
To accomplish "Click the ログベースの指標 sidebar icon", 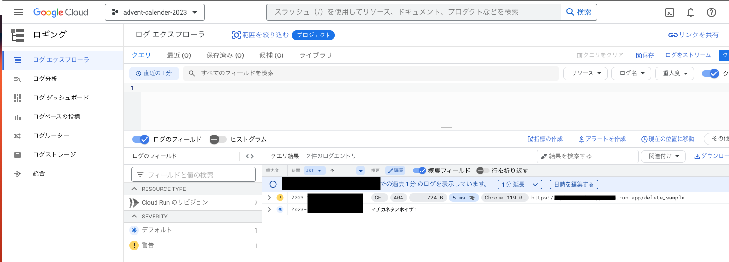I will [x=18, y=117].
